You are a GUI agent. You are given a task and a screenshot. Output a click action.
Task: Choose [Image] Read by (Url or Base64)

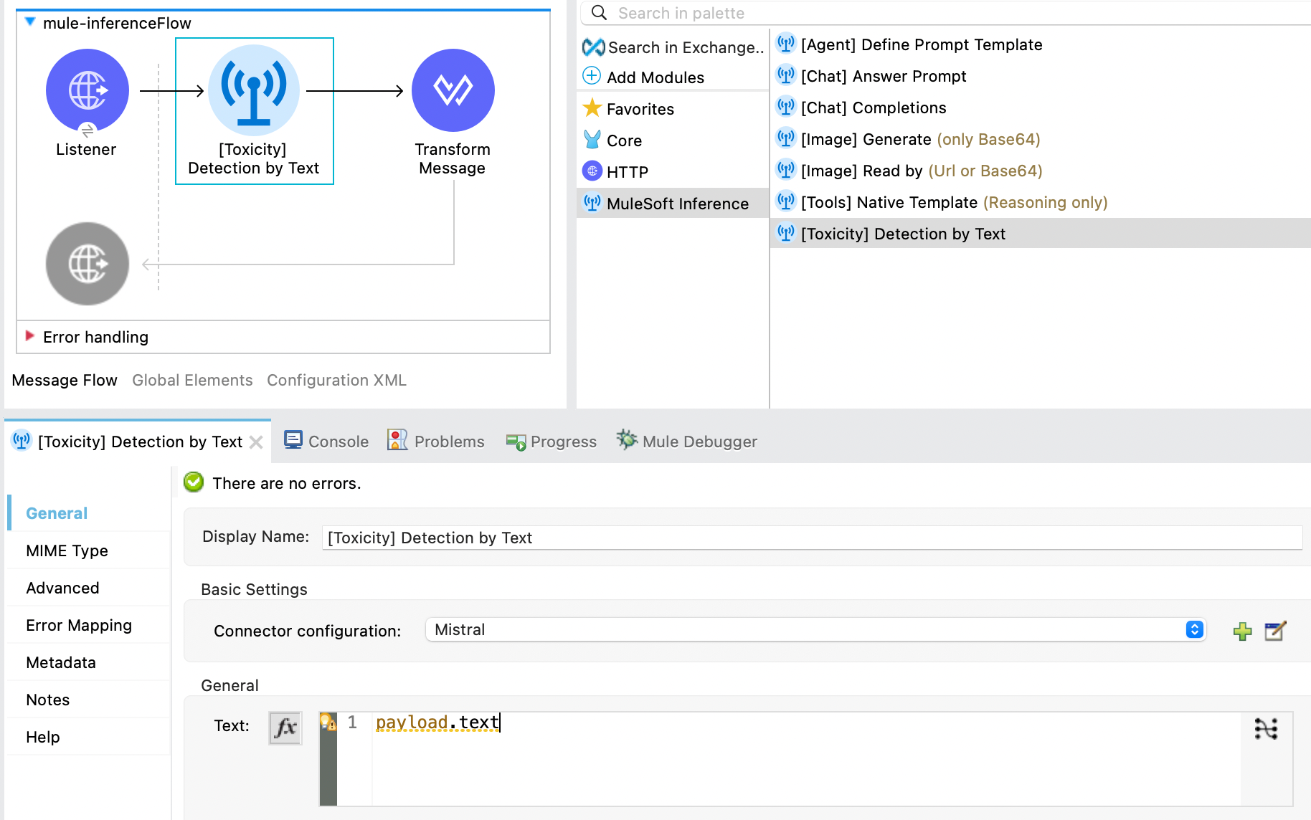(922, 171)
